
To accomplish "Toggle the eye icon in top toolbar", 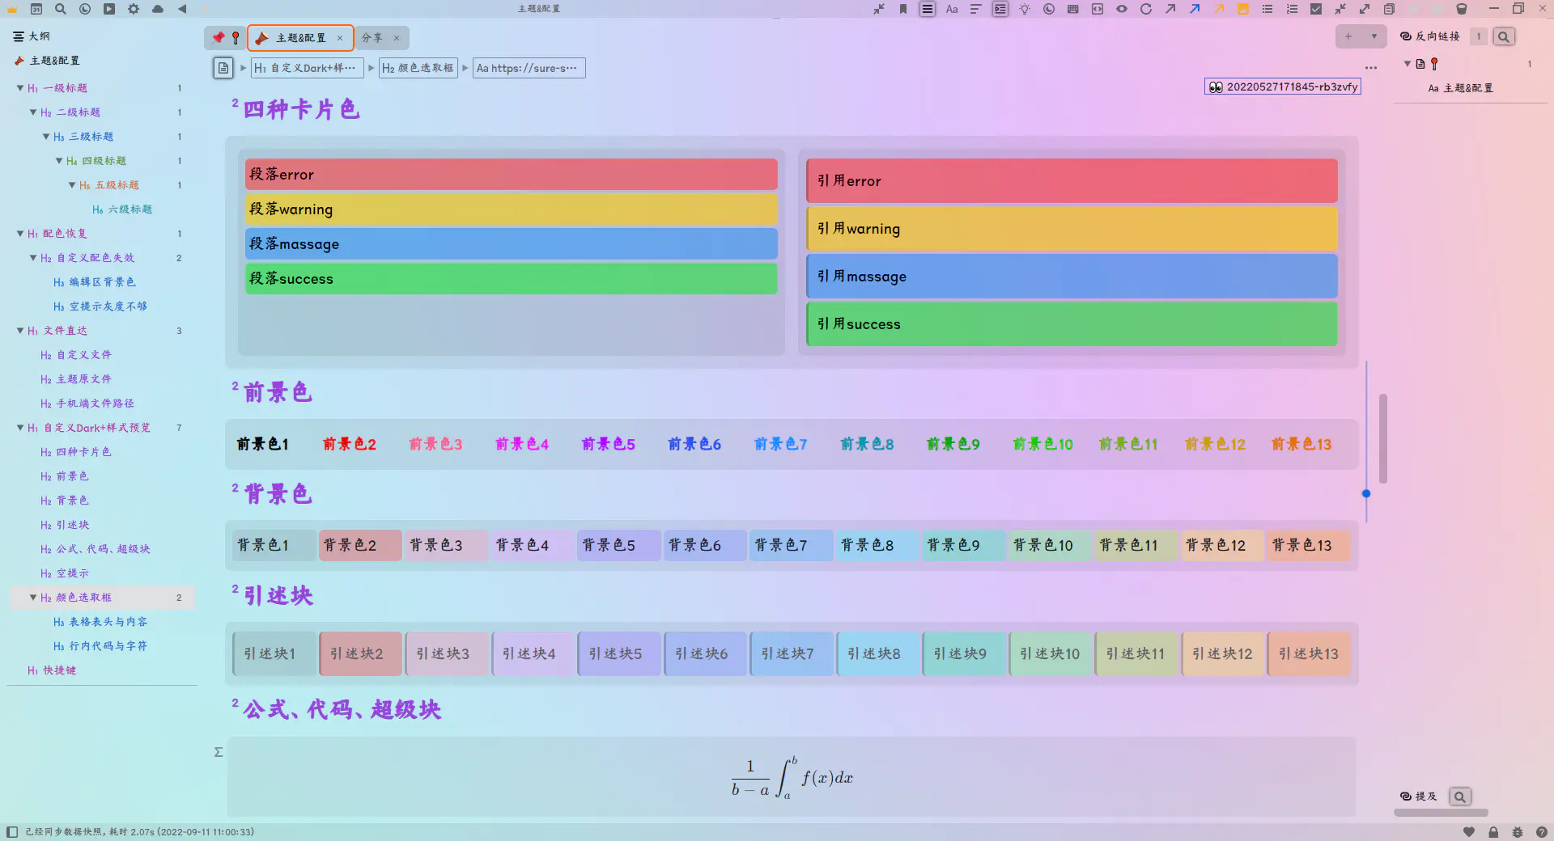I will point(1122,9).
